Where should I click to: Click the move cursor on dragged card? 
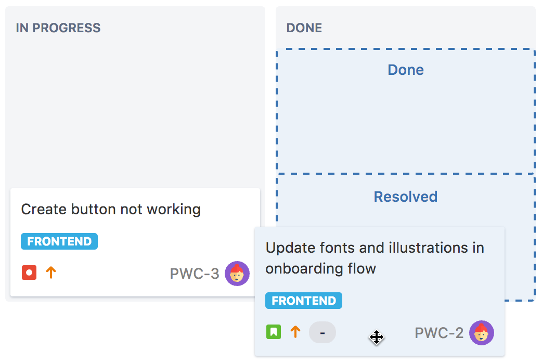pos(377,338)
